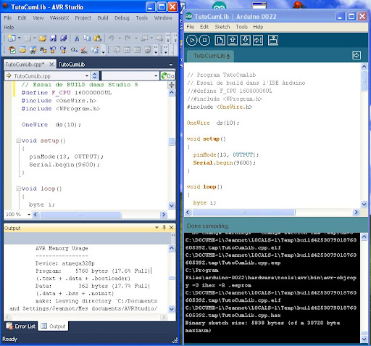Click the Navigate Backward icon in AVR Studio
Image resolution: width=371 pixels, height=346 pixels.
click(144, 38)
